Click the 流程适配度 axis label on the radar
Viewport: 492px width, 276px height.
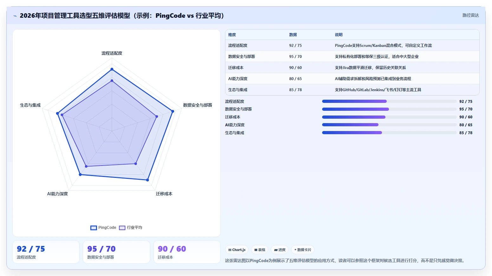[112, 53]
